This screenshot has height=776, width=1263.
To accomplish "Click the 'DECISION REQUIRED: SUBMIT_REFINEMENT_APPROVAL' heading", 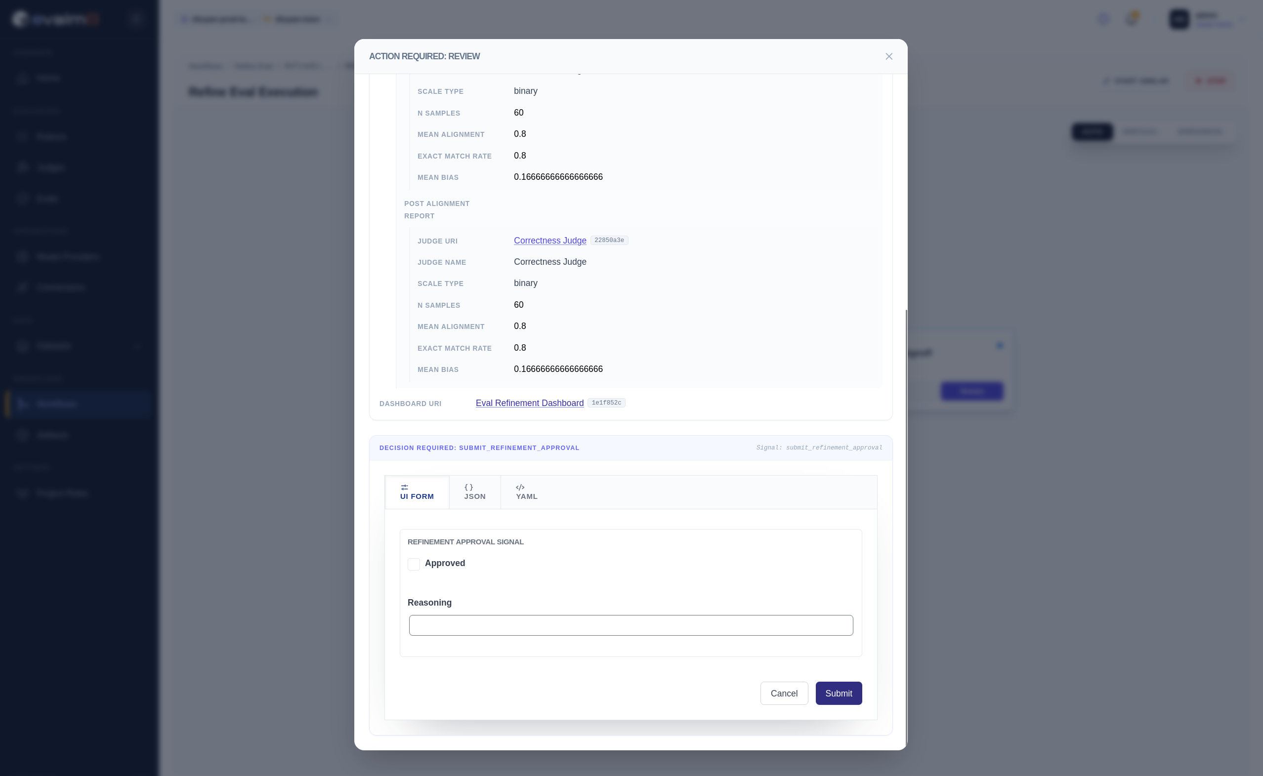I will click(x=479, y=448).
